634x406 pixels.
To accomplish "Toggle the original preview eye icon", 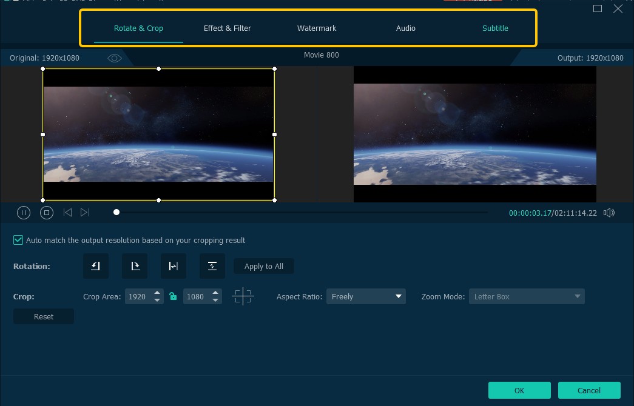I will [x=114, y=58].
